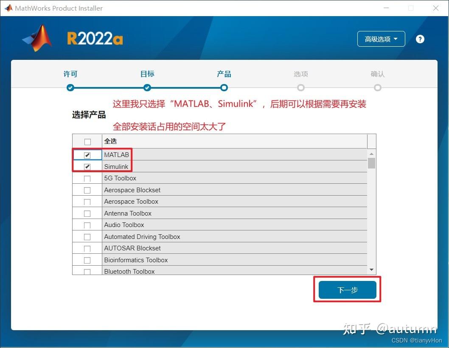Click the active 产品 step circle

tap(224, 88)
